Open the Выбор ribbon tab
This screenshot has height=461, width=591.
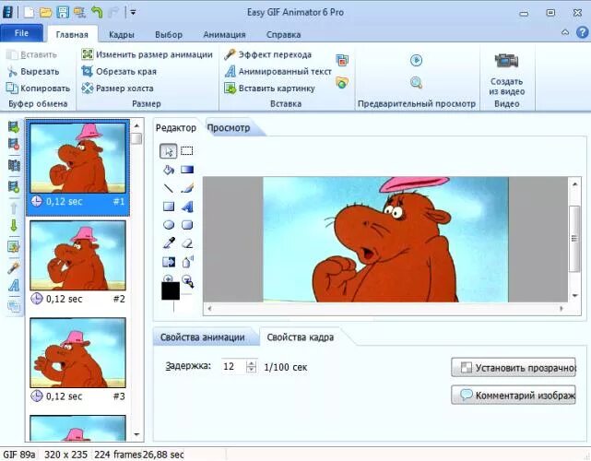[x=169, y=35]
